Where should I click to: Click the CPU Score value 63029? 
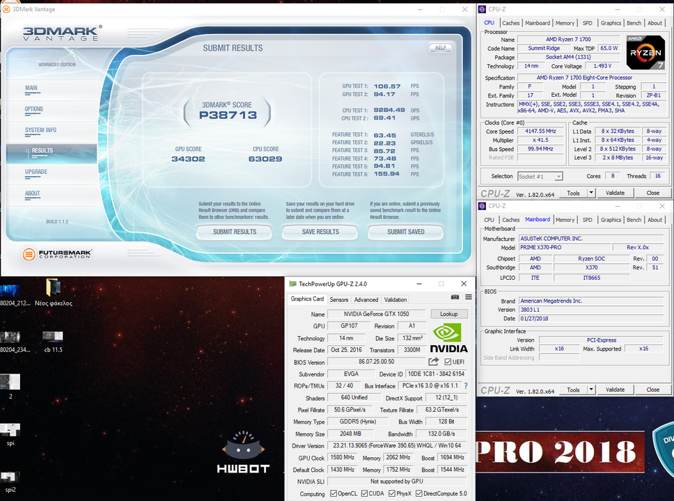point(265,159)
